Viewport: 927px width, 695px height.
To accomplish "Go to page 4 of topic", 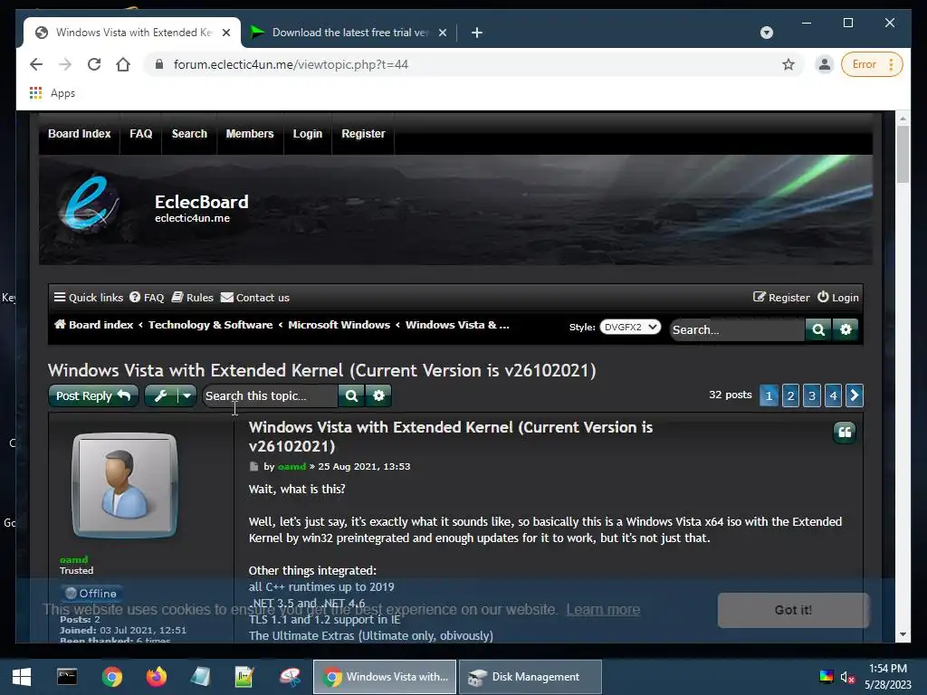I will point(833,395).
